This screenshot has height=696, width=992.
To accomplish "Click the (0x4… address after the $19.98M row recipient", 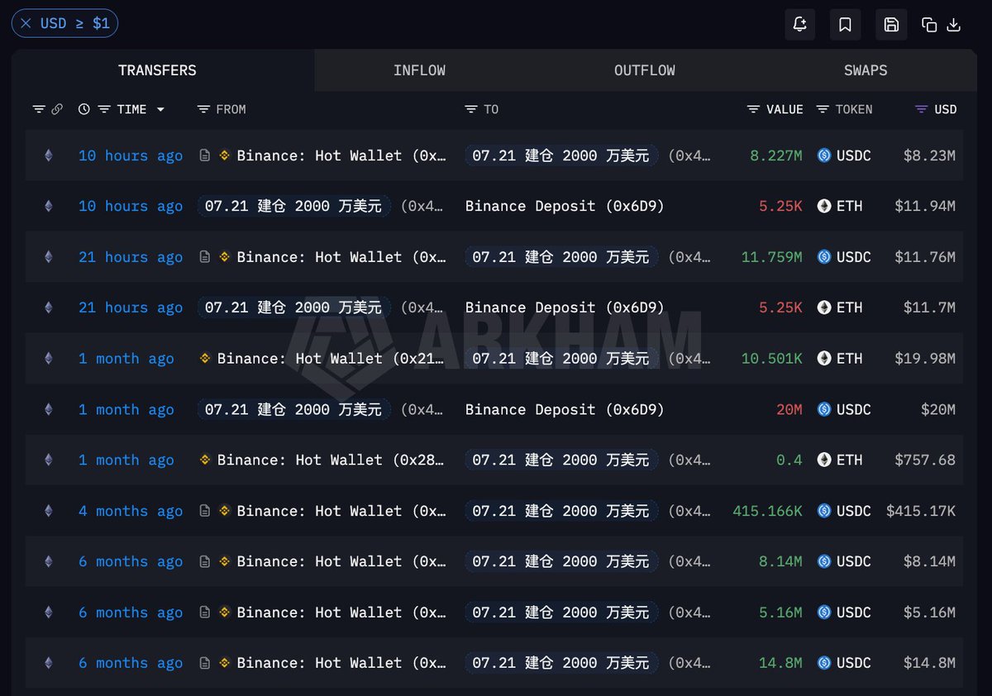I will click(x=689, y=358).
